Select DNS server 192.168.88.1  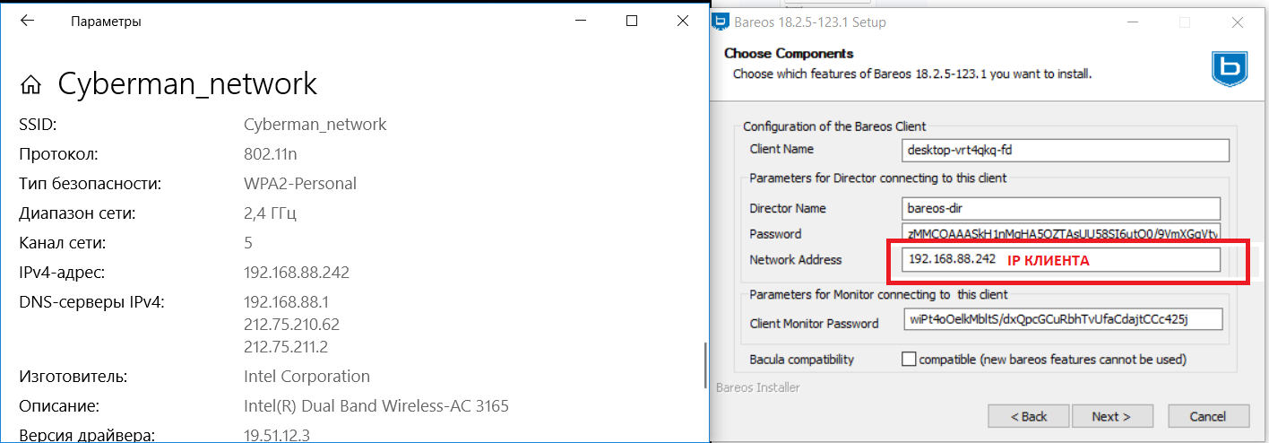click(x=287, y=302)
